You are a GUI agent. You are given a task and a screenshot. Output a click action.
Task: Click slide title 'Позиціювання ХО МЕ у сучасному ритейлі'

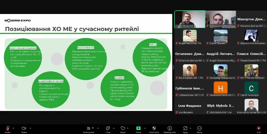coord(72,29)
